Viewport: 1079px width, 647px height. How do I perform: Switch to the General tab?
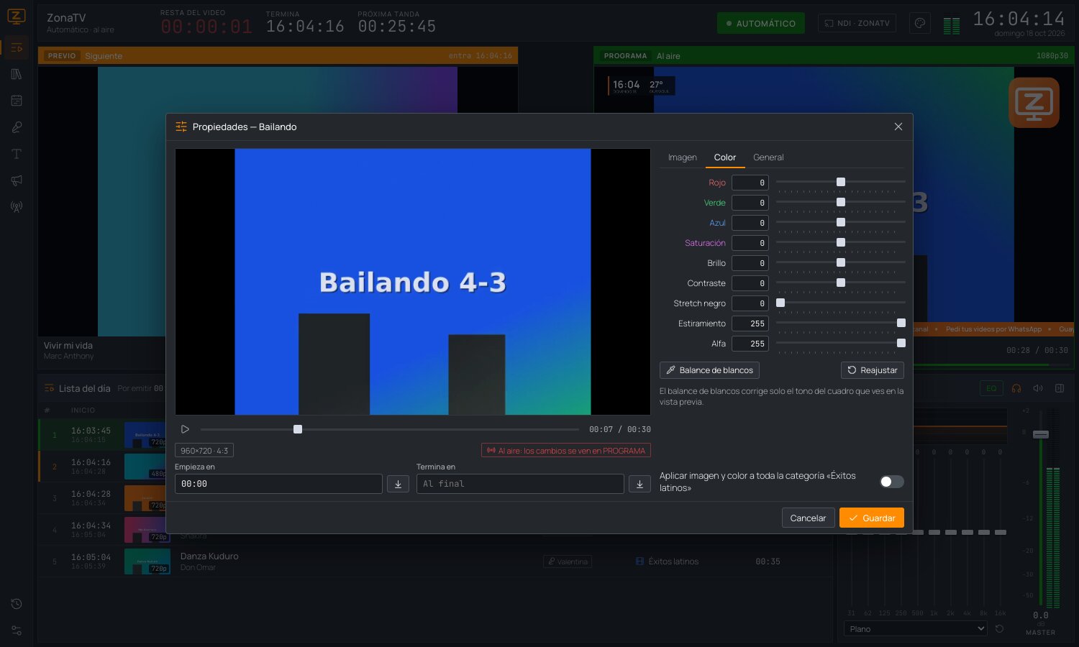click(768, 157)
